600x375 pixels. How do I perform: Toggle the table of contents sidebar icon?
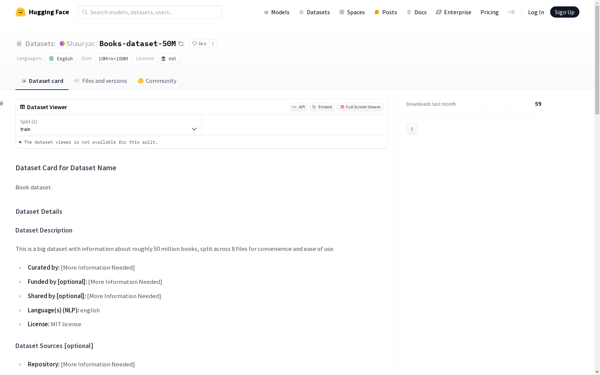tap(1, 103)
